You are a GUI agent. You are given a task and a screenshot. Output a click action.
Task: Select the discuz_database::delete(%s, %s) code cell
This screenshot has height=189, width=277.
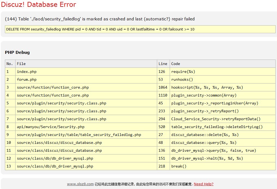(223, 135)
